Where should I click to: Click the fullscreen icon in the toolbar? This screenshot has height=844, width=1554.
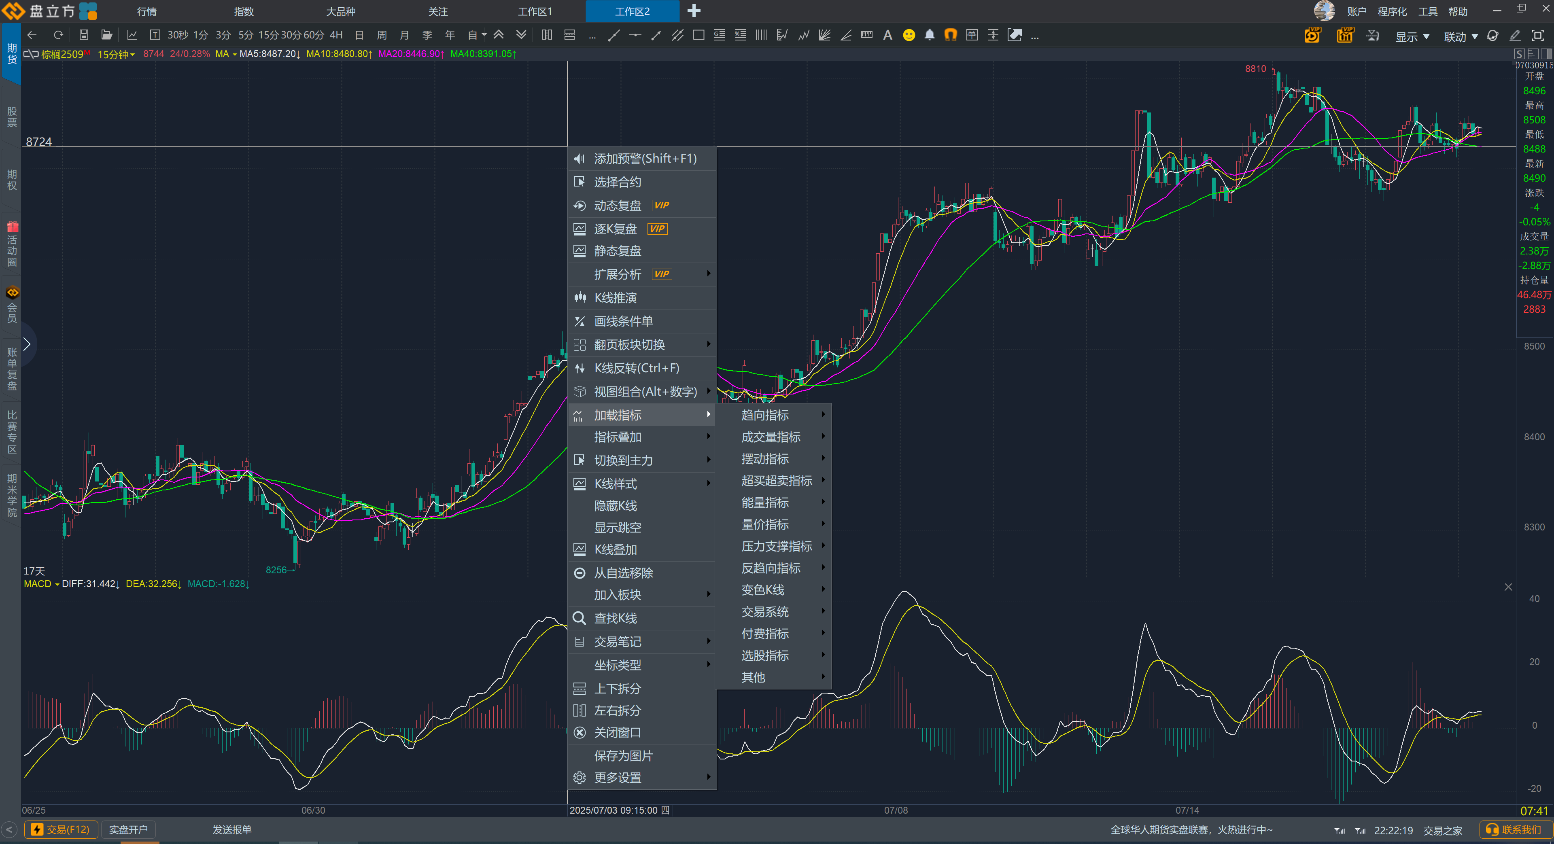click(x=1538, y=36)
